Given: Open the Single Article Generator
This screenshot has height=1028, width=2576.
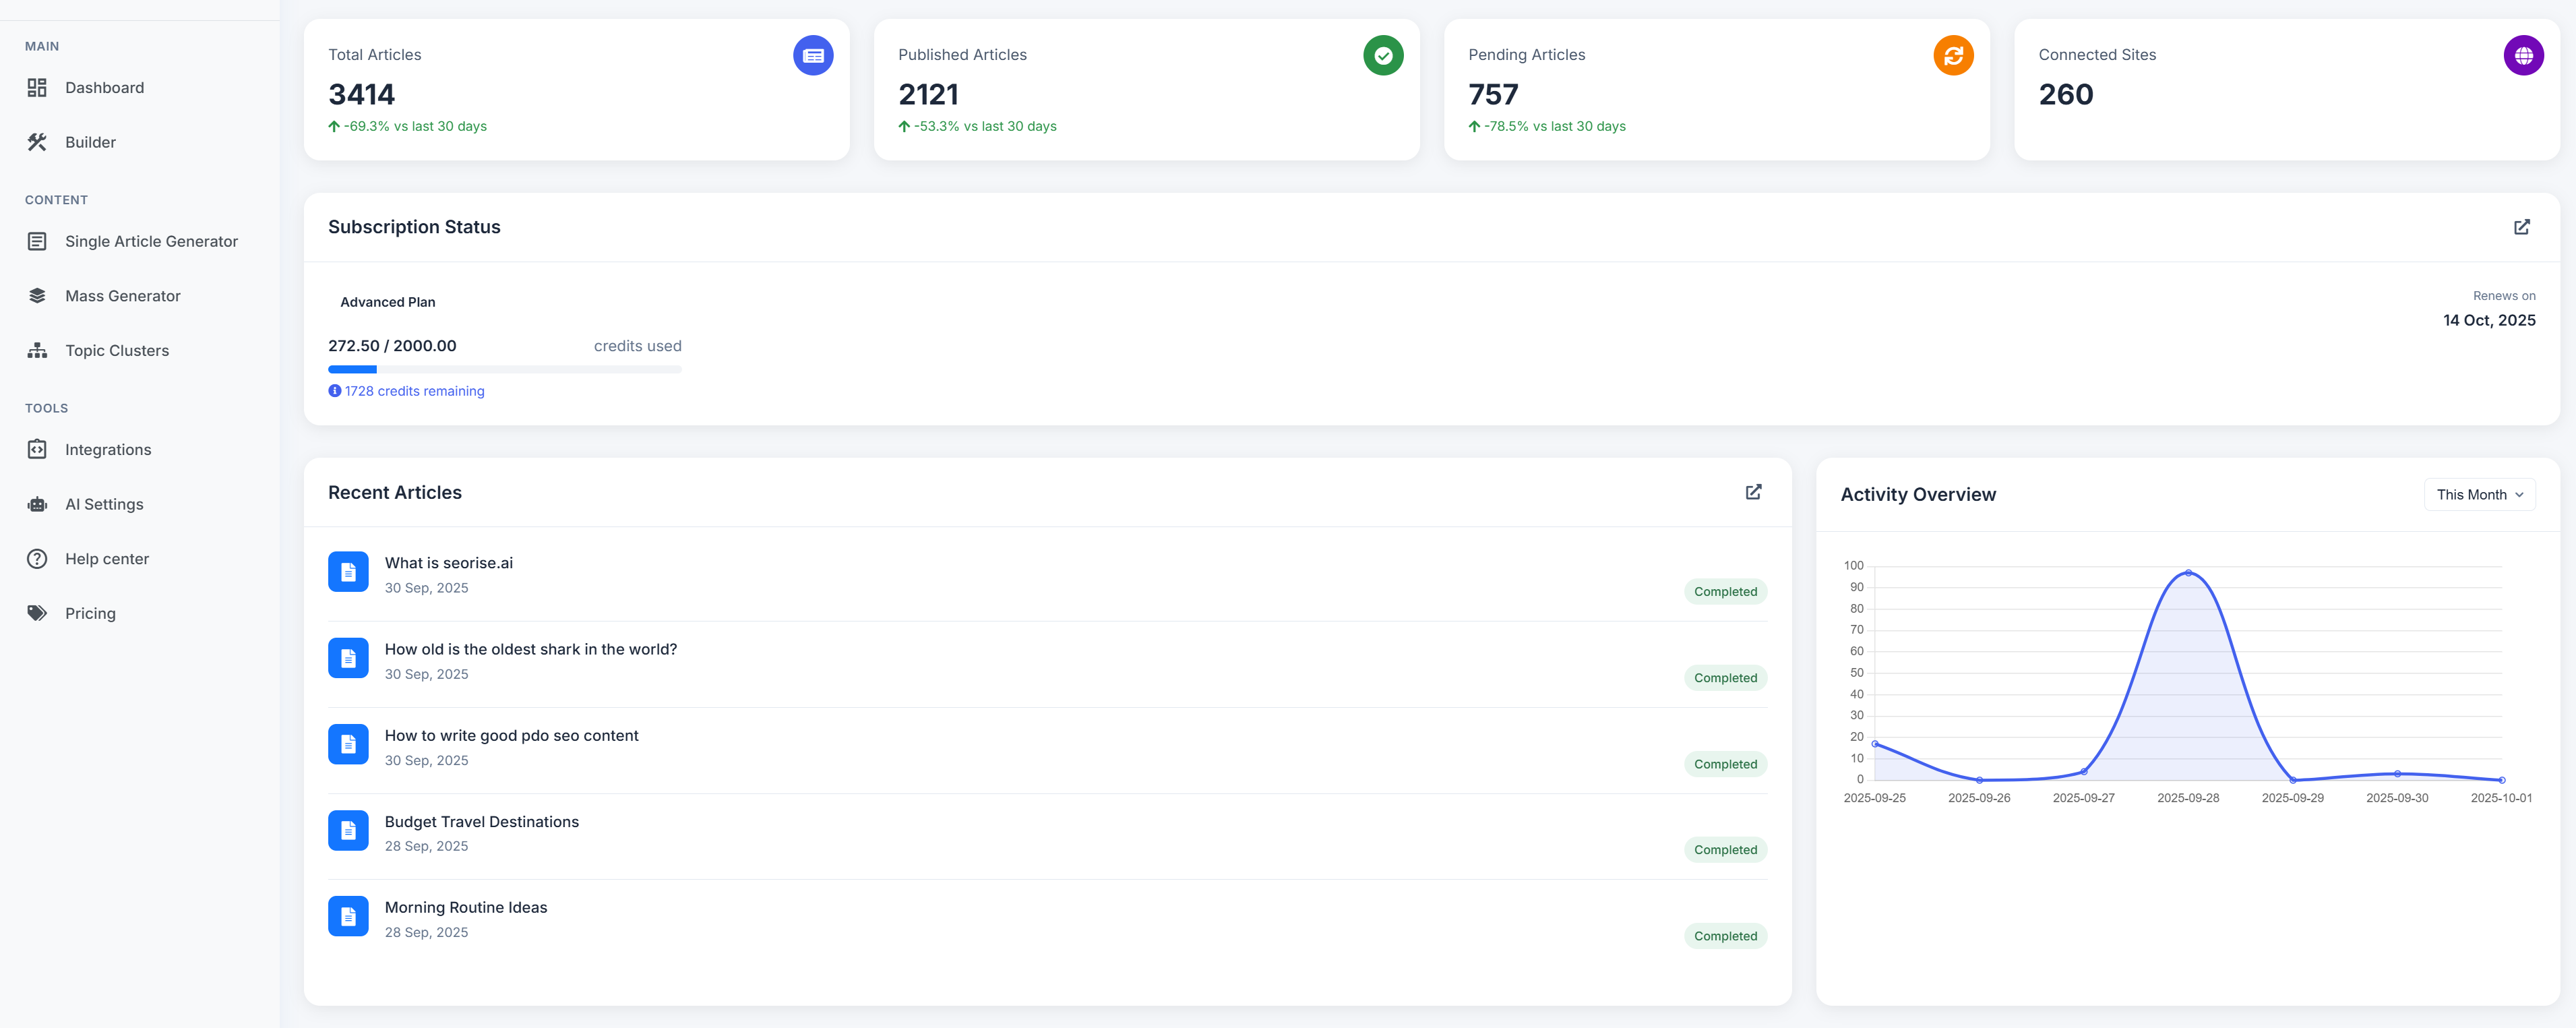Looking at the screenshot, I should [x=151, y=241].
